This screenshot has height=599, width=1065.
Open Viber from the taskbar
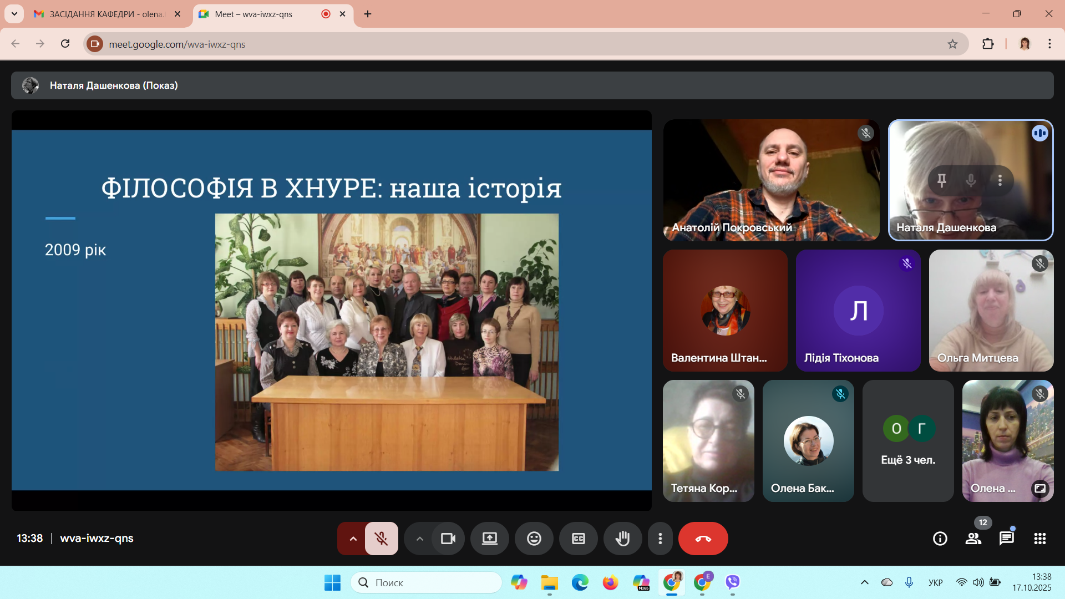point(733,582)
